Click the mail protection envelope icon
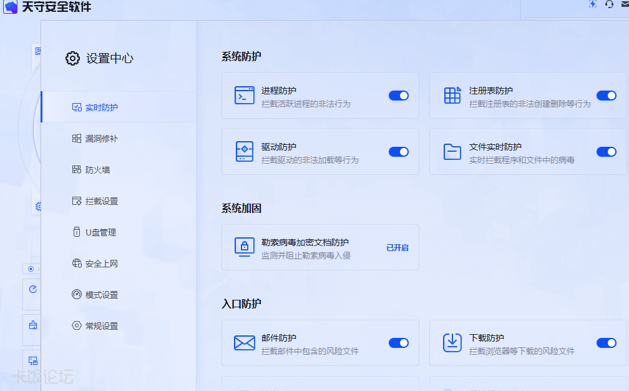 [244, 343]
